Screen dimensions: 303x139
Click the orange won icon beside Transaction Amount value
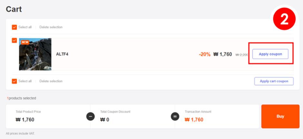(x=187, y=120)
